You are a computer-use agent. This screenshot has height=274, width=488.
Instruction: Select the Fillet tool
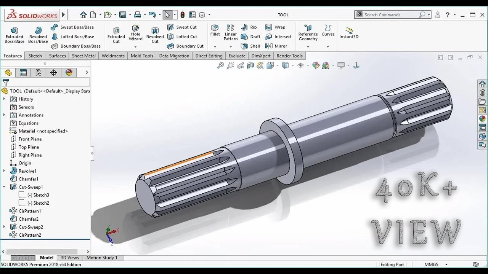(x=215, y=30)
